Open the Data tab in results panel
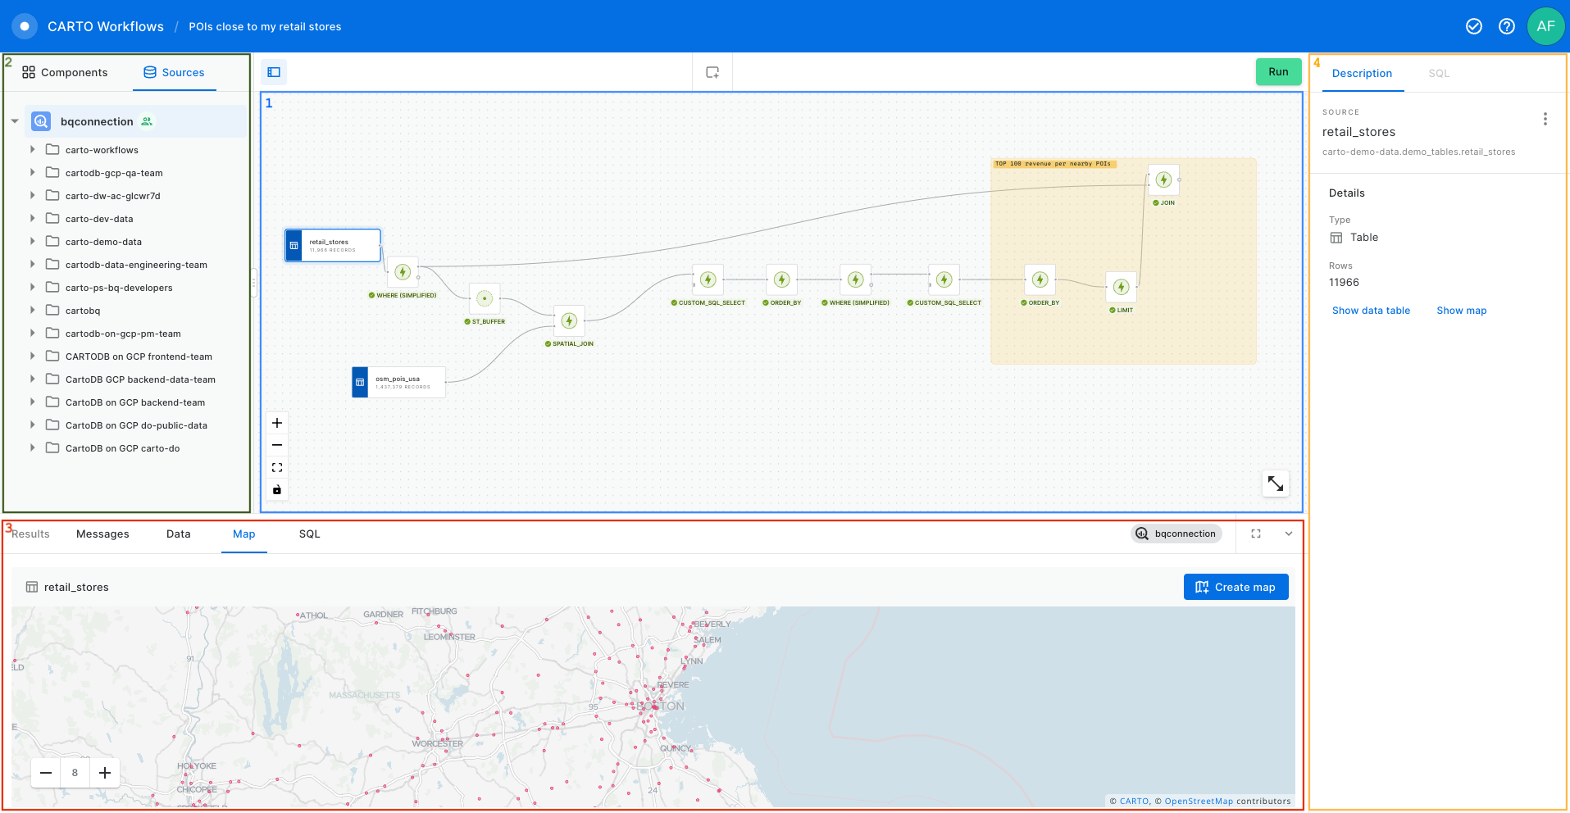 point(178,534)
